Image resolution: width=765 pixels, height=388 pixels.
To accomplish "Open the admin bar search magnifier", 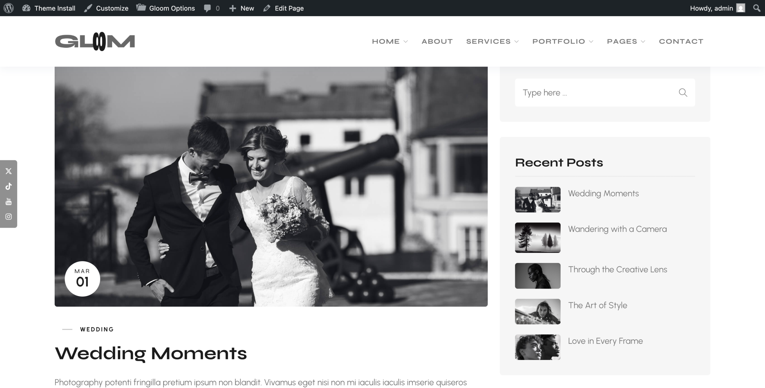I will pyautogui.click(x=757, y=8).
